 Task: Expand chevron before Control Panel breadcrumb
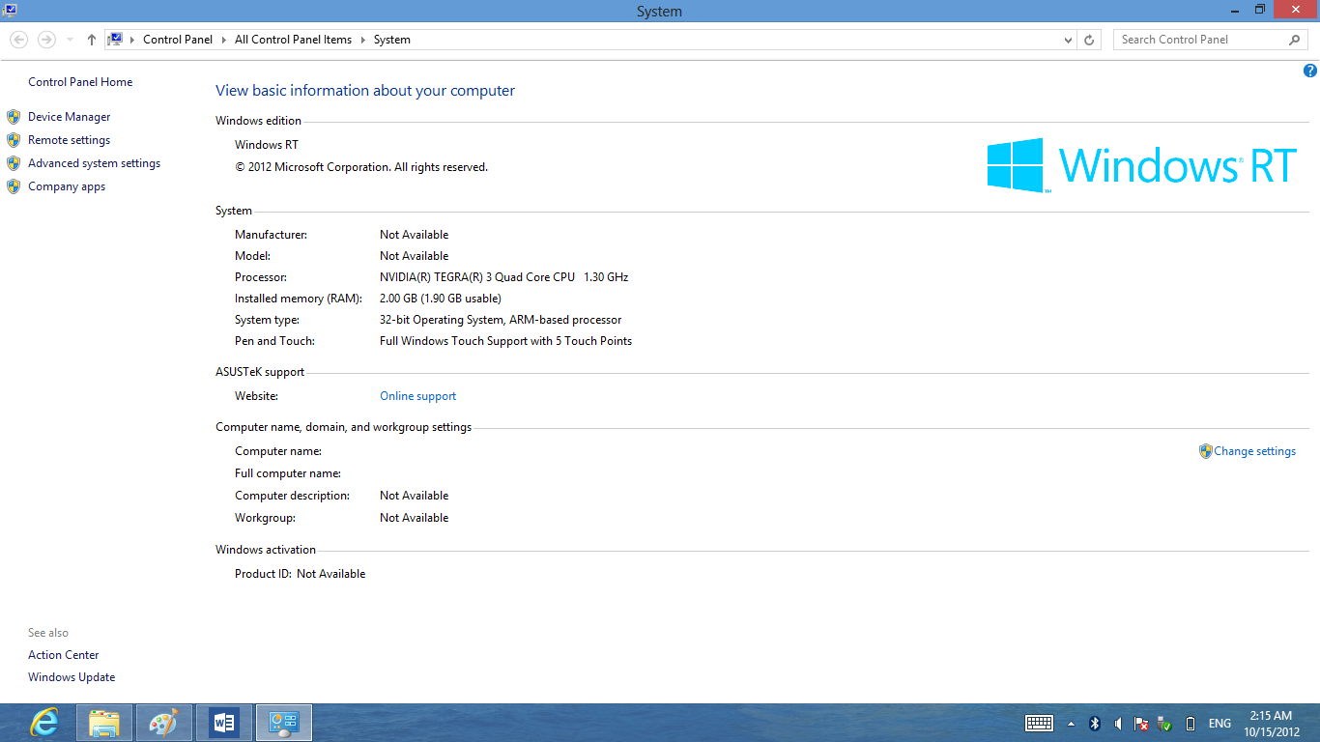click(132, 40)
